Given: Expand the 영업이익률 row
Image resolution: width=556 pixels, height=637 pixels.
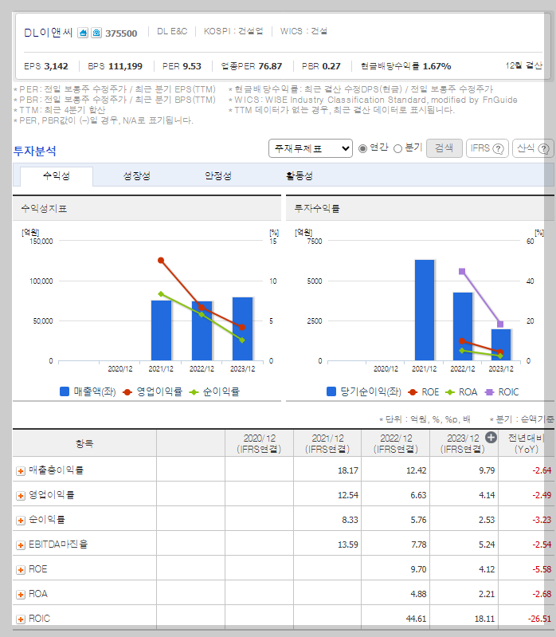Looking at the screenshot, I should [x=20, y=496].
